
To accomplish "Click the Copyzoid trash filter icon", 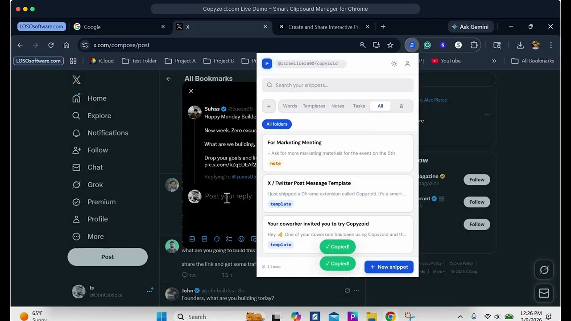I will (401, 106).
